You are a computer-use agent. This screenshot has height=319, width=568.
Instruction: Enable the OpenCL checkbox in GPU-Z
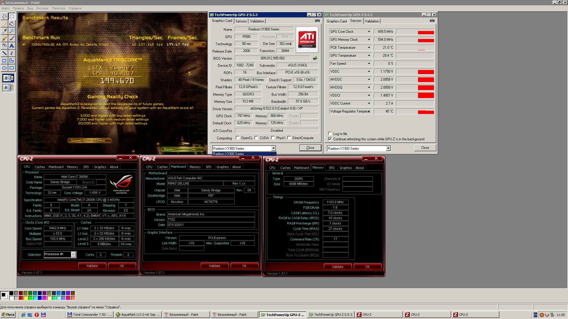tap(238, 138)
